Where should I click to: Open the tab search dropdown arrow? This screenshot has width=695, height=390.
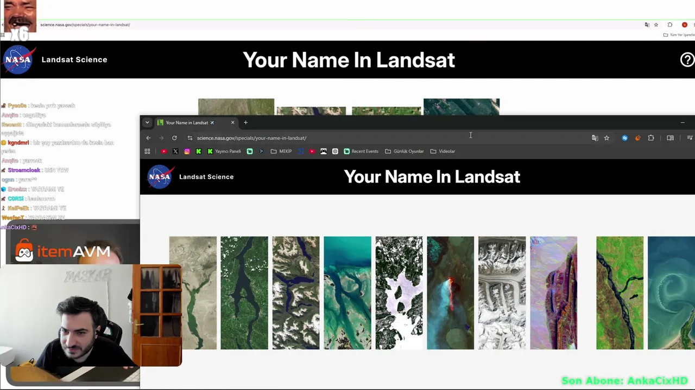[x=147, y=122]
